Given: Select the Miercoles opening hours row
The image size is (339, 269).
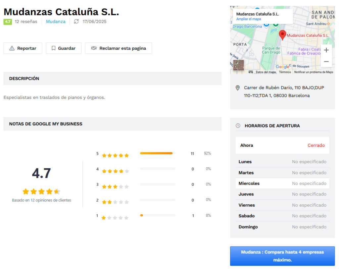Looking at the screenshot, I should click(282, 184).
